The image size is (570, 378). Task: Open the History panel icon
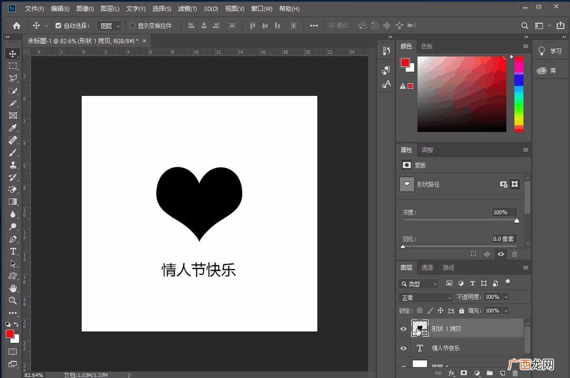click(386, 51)
